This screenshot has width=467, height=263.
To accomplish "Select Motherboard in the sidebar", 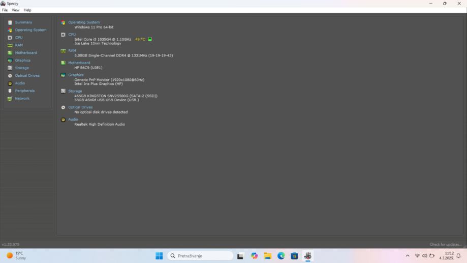I will coord(26,53).
